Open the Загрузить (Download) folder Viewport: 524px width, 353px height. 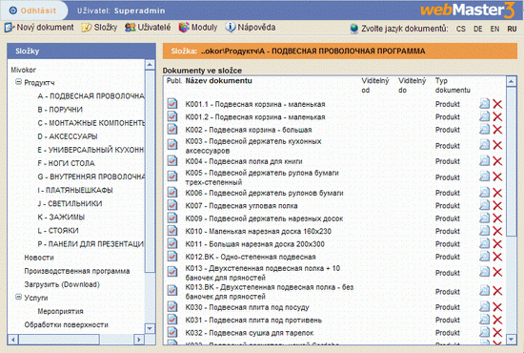click(62, 284)
